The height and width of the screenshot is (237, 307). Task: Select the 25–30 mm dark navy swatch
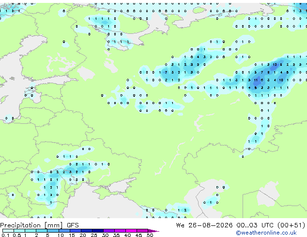[x=98, y=231]
